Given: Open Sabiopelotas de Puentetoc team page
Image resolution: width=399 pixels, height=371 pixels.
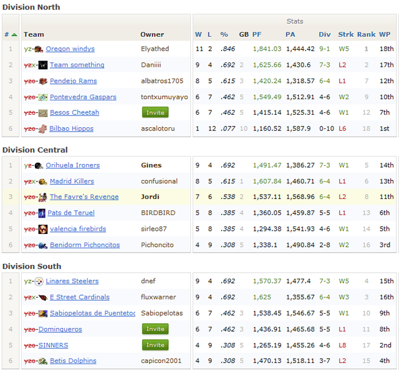Looking at the screenshot, I should pyautogui.click(x=93, y=313).
